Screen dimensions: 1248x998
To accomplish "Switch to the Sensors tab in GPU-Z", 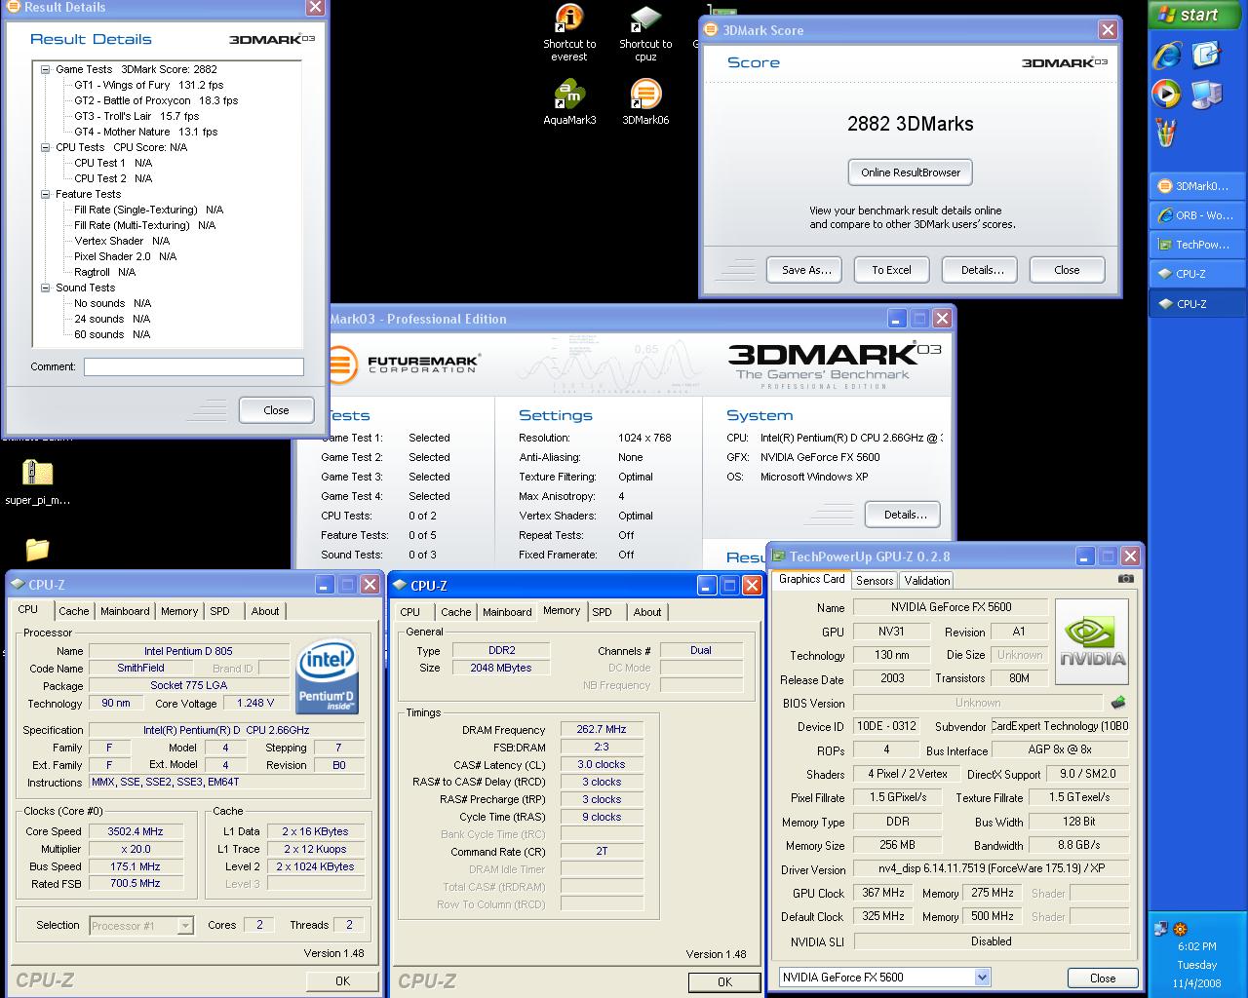I will click(x=875, y=580).
